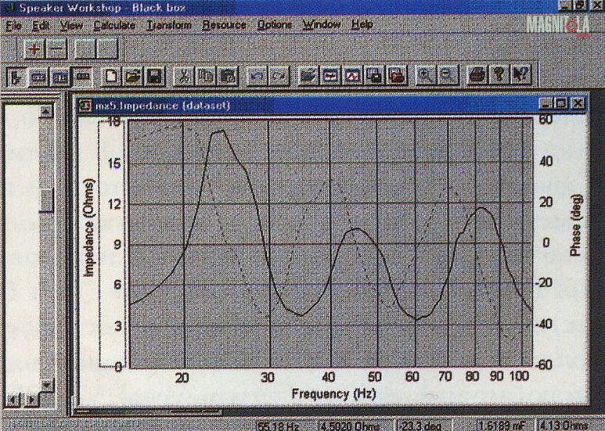
Task: Click the Impedance (Ohms) axis label
Action: click(89, 228)
